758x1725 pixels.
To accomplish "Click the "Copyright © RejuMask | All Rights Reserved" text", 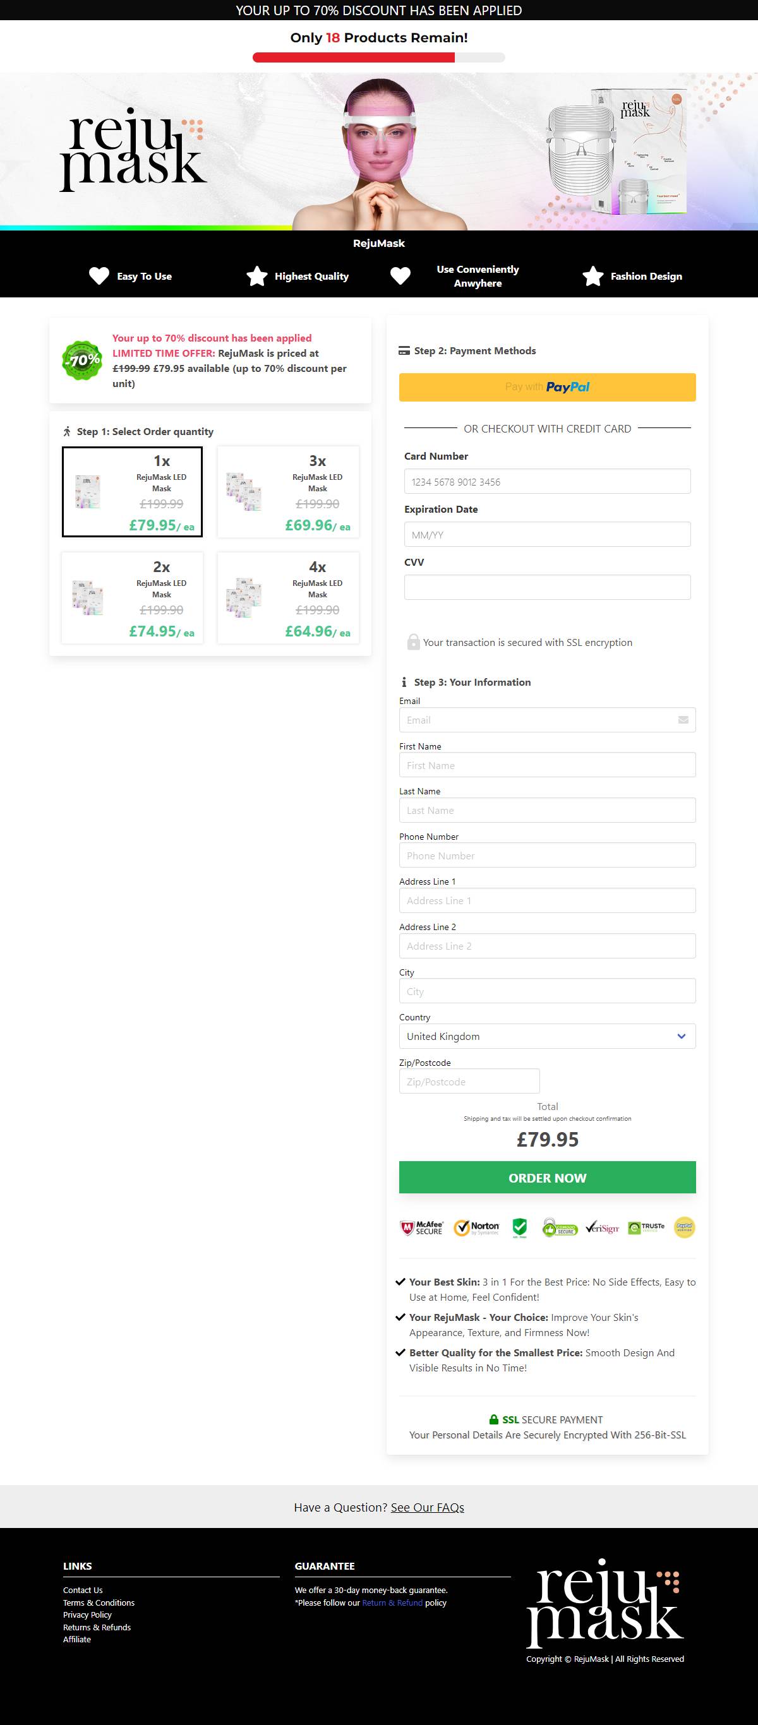I will click(605, 1659).
